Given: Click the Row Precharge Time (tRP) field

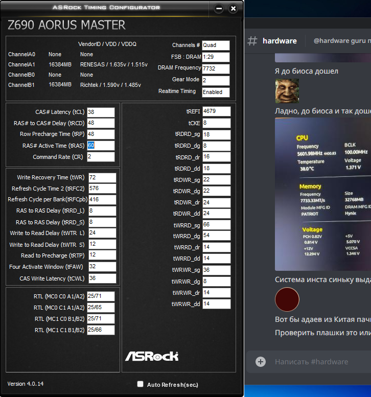Looking at the screenshot, I should coord(101,134).
